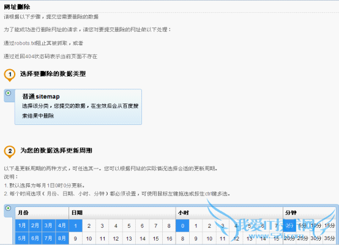Pick hour 0 in the 小时 column

182,226
